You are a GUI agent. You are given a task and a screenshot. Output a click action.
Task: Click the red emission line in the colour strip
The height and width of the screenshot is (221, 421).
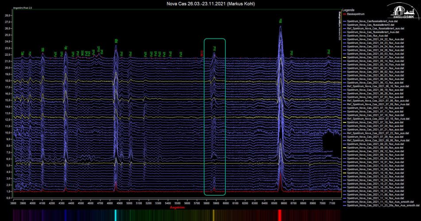279,215
